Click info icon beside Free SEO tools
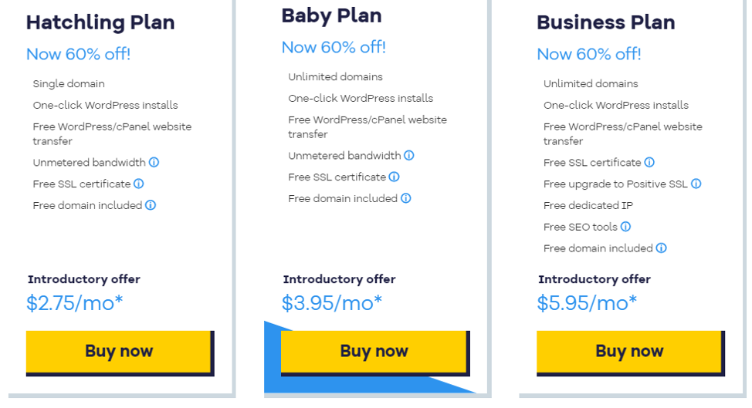752x408 pixels. pyautogui.click(x=626, y=227)
